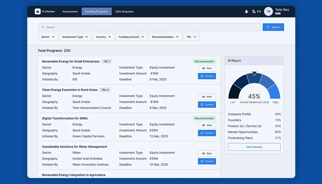Open Digital Transformation for SMEs title
The image size is (322, 184).
tap(65, 118)
